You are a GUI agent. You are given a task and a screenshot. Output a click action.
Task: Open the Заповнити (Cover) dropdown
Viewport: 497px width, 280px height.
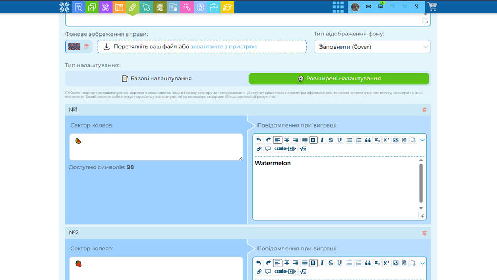(x=372, y=47)
